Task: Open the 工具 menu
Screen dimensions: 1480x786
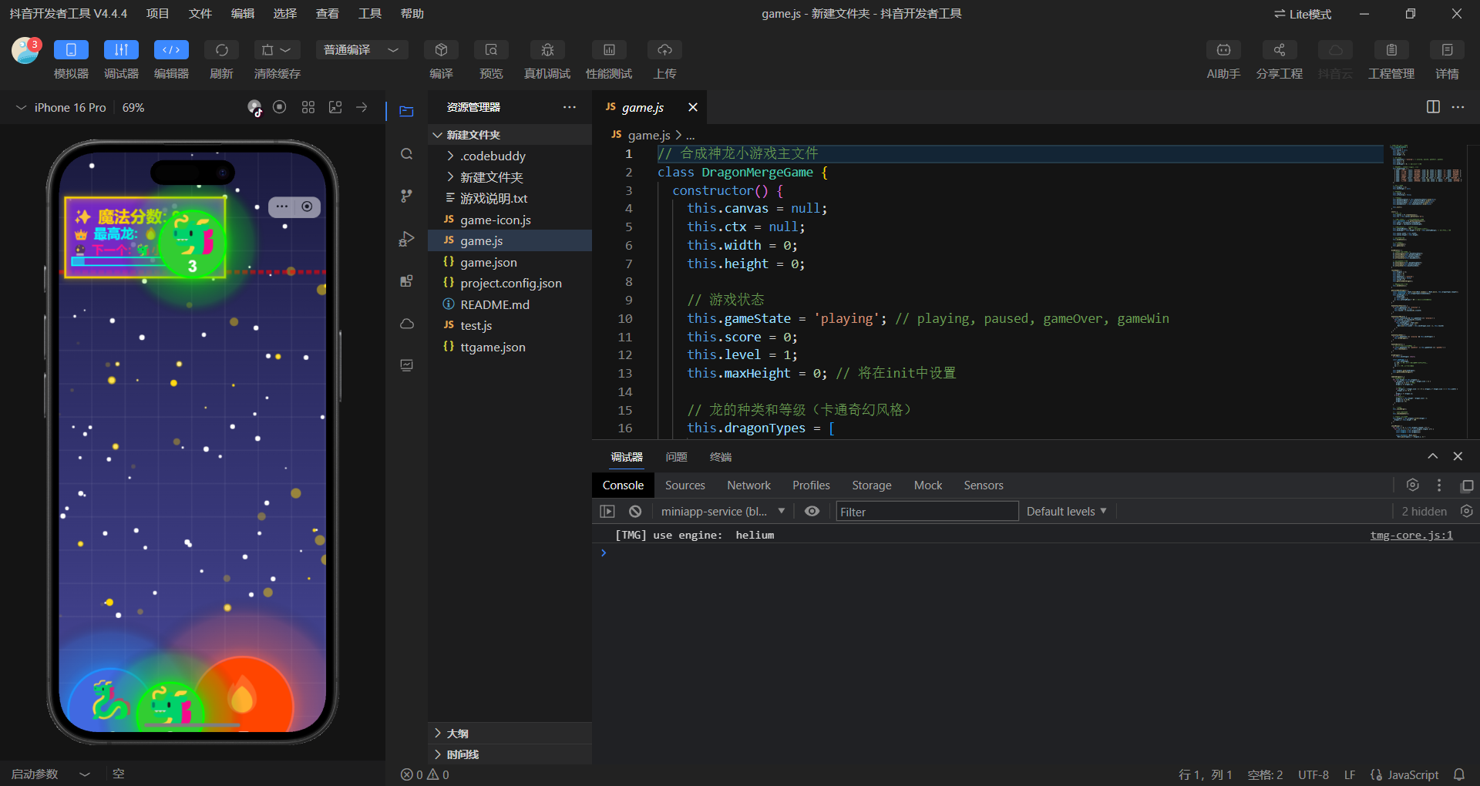Action: pyautogui.click(x=370, y=14)
